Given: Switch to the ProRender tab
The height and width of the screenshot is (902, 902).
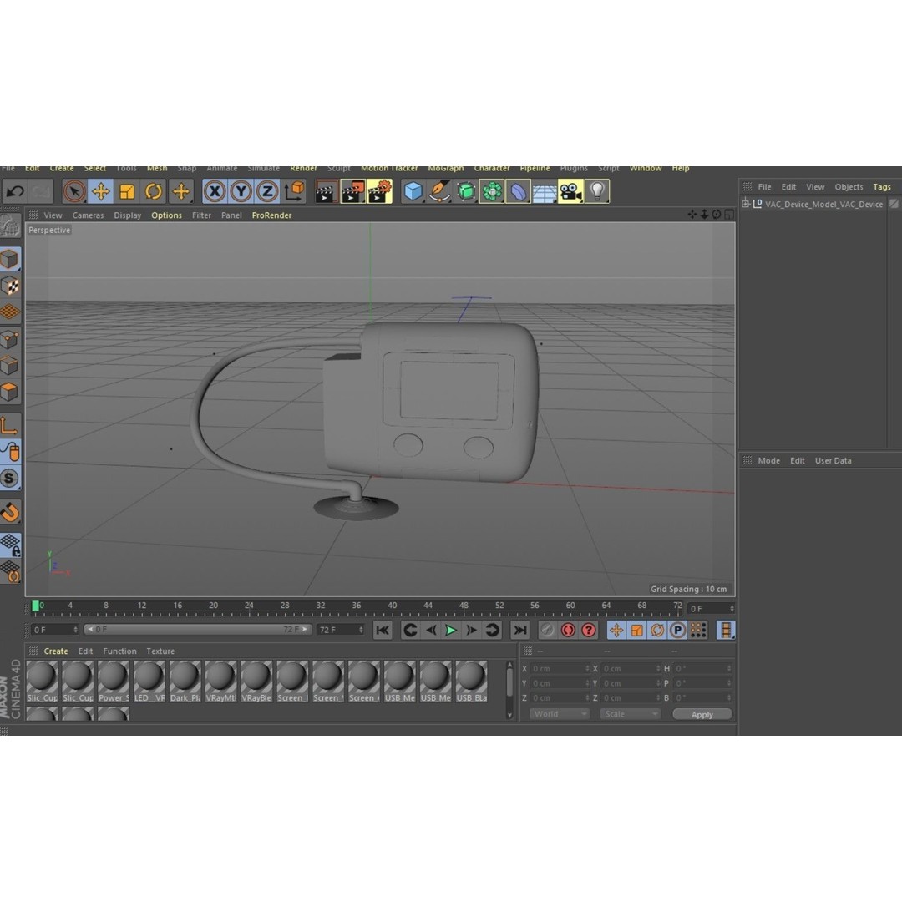Looking at the screenshot, I should [271, 215].
